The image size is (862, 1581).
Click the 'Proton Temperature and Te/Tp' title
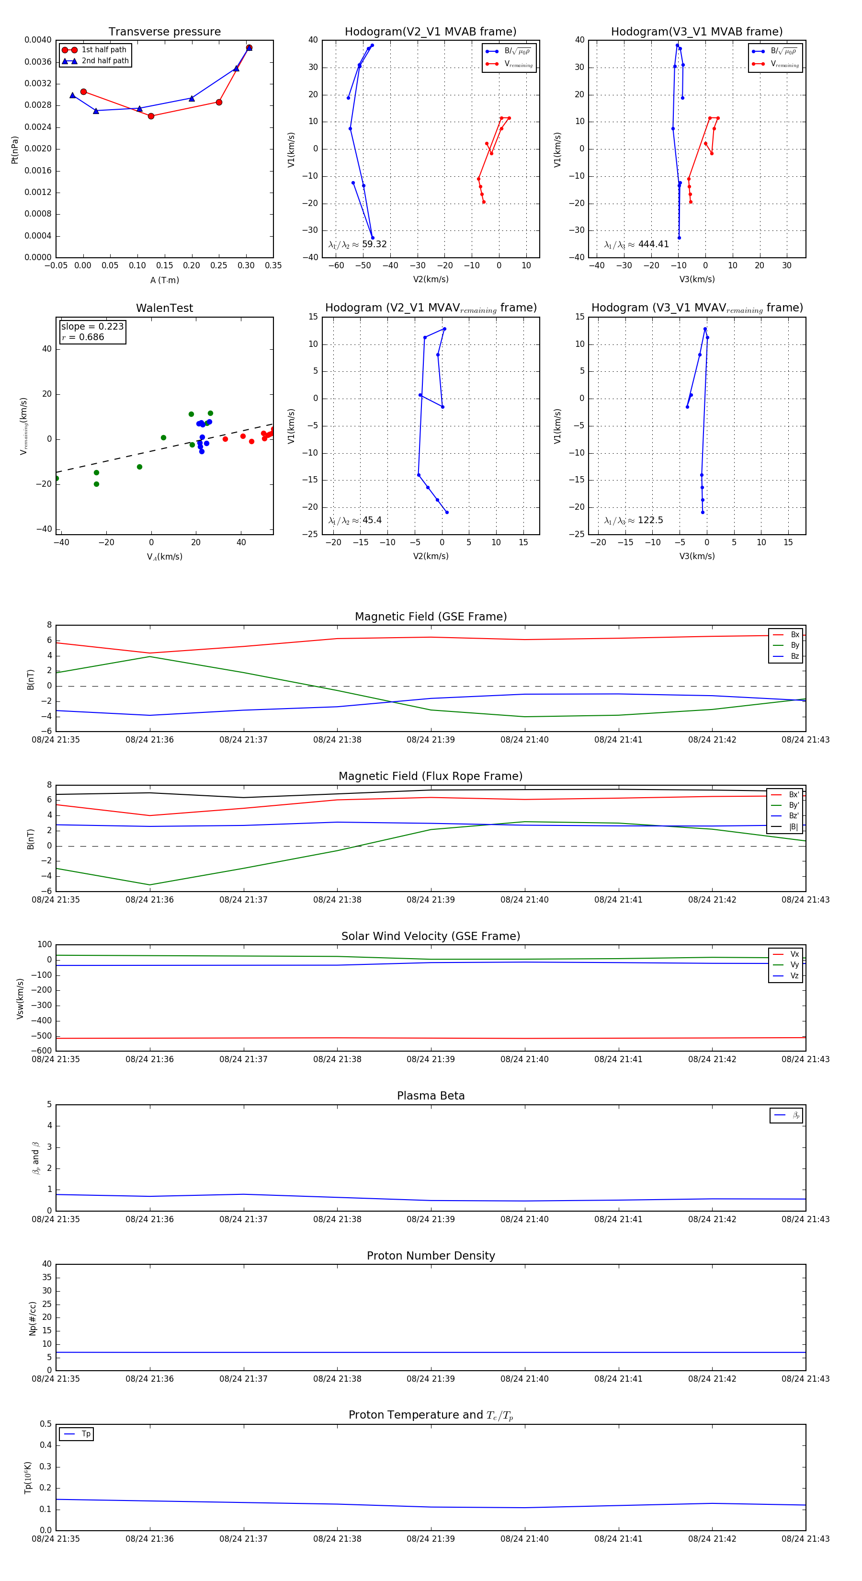[431, 1415]
